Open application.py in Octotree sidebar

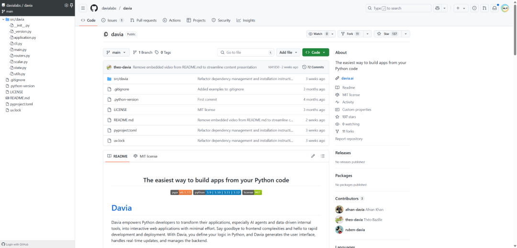pos(25,38)
